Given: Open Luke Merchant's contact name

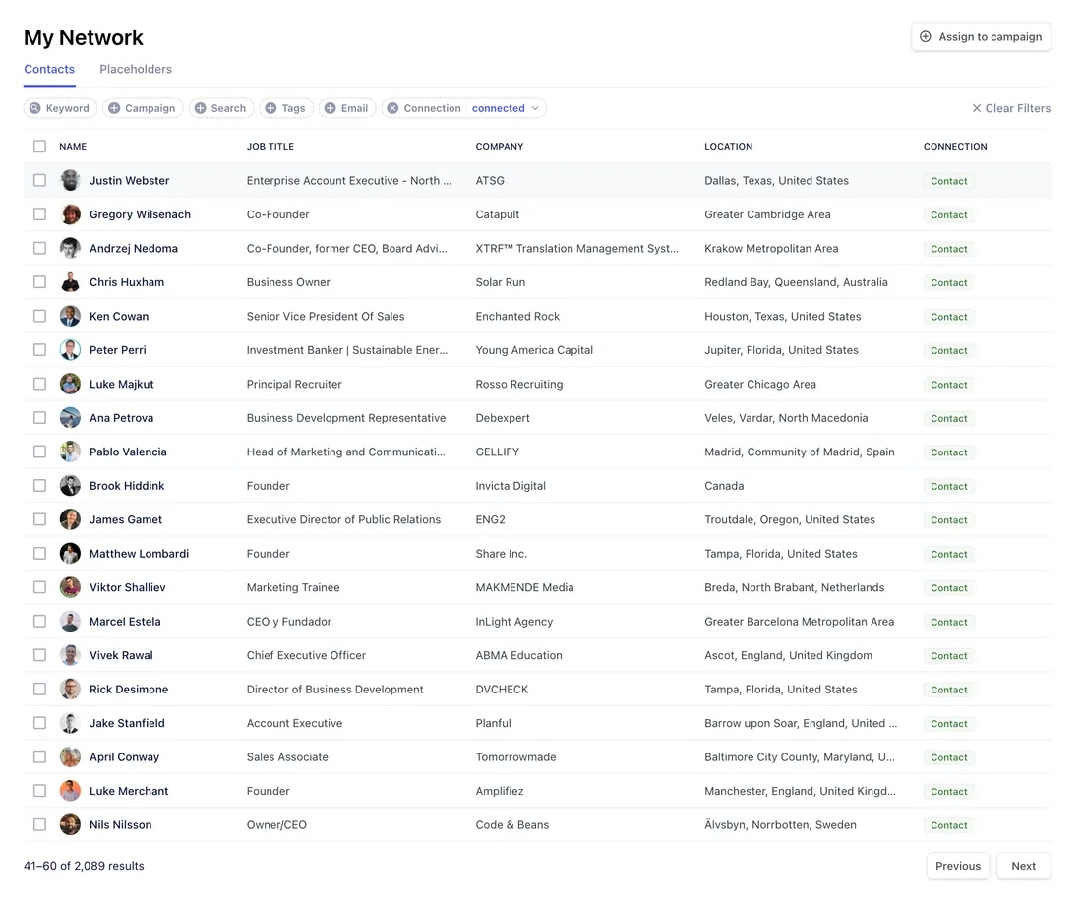Looking at the screenshot, I should pyautogui.click(x=129, y=791).
